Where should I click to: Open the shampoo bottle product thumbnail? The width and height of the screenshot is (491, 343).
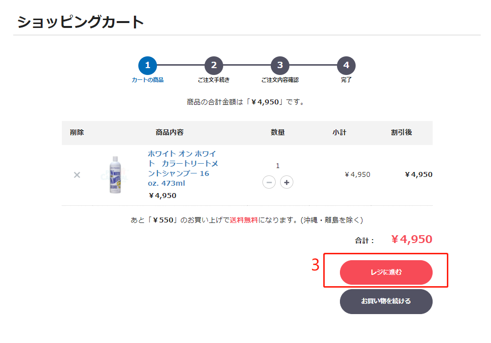tap(115, 174)
